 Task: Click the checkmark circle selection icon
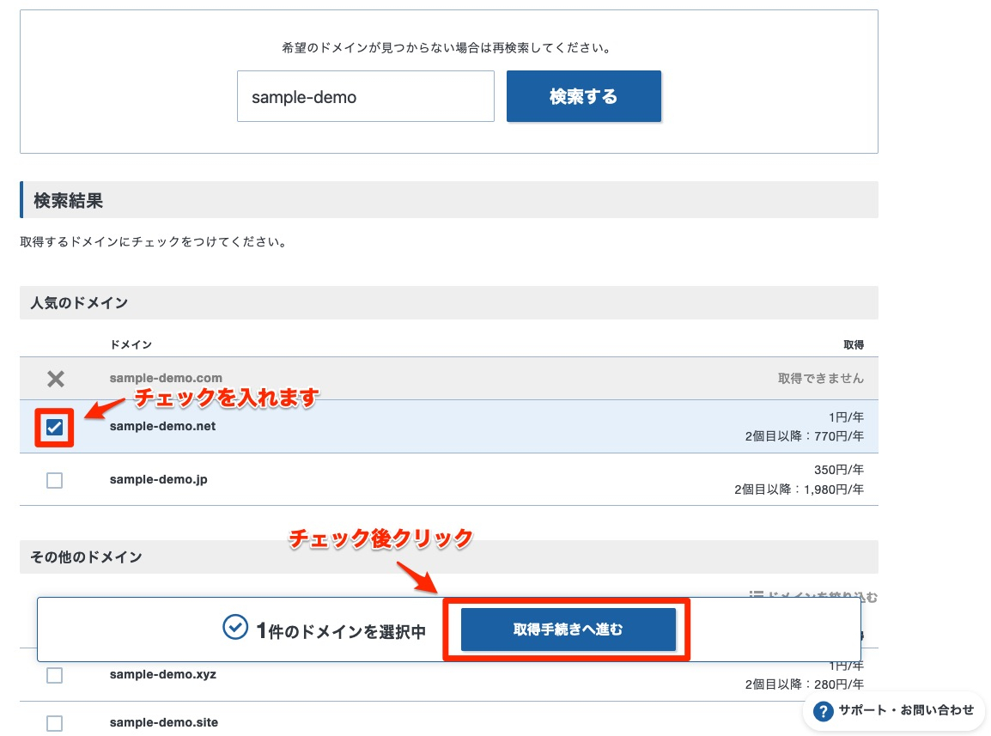235,627
